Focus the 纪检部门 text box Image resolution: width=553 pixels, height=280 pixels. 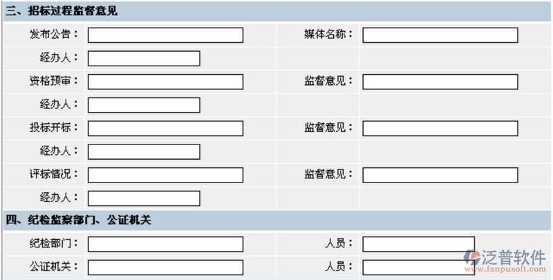(165, 244)
